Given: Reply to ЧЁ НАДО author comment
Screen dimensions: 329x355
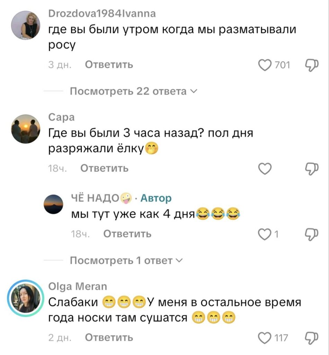Looking at the screenshot, I should [127, 234].
